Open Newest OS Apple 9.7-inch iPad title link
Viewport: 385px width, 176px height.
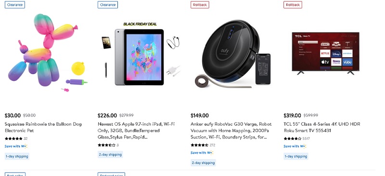[136, 130]
